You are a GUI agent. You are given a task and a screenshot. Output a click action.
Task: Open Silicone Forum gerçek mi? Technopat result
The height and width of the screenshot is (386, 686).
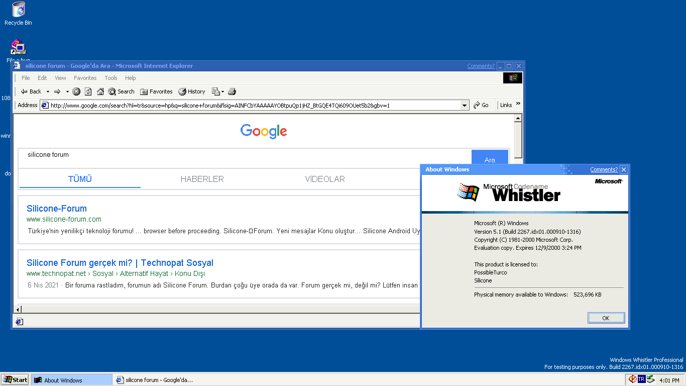pos(120,263)
